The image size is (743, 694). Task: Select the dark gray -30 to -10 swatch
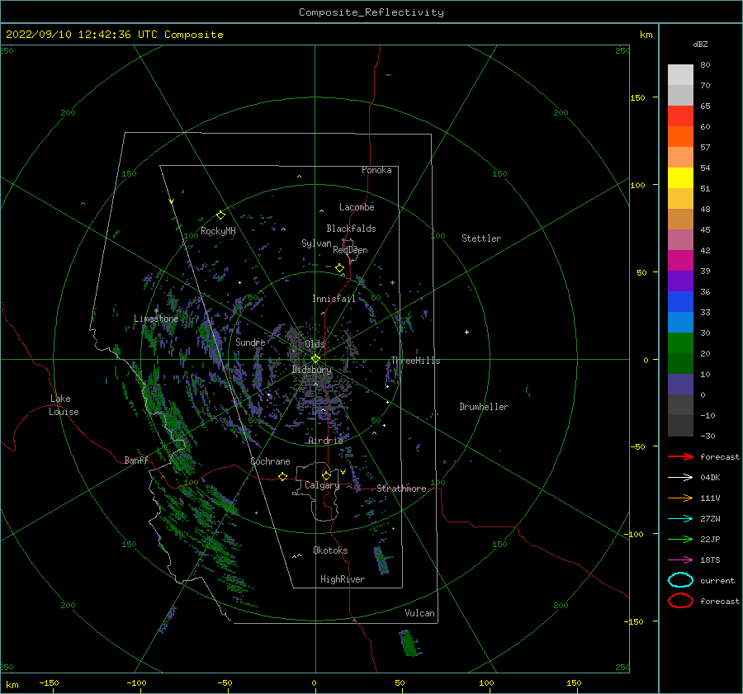[680, 426]
